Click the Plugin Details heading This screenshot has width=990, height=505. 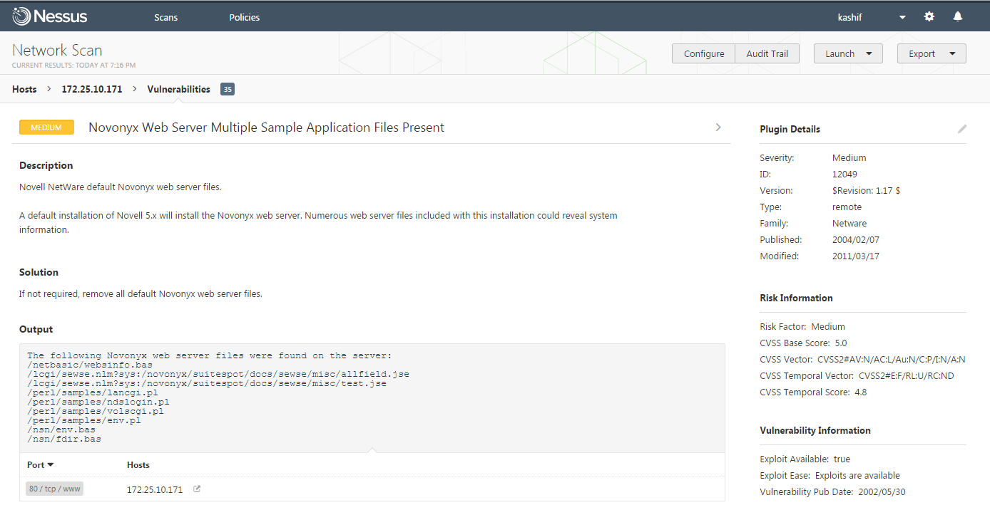[x=790, y=129]
